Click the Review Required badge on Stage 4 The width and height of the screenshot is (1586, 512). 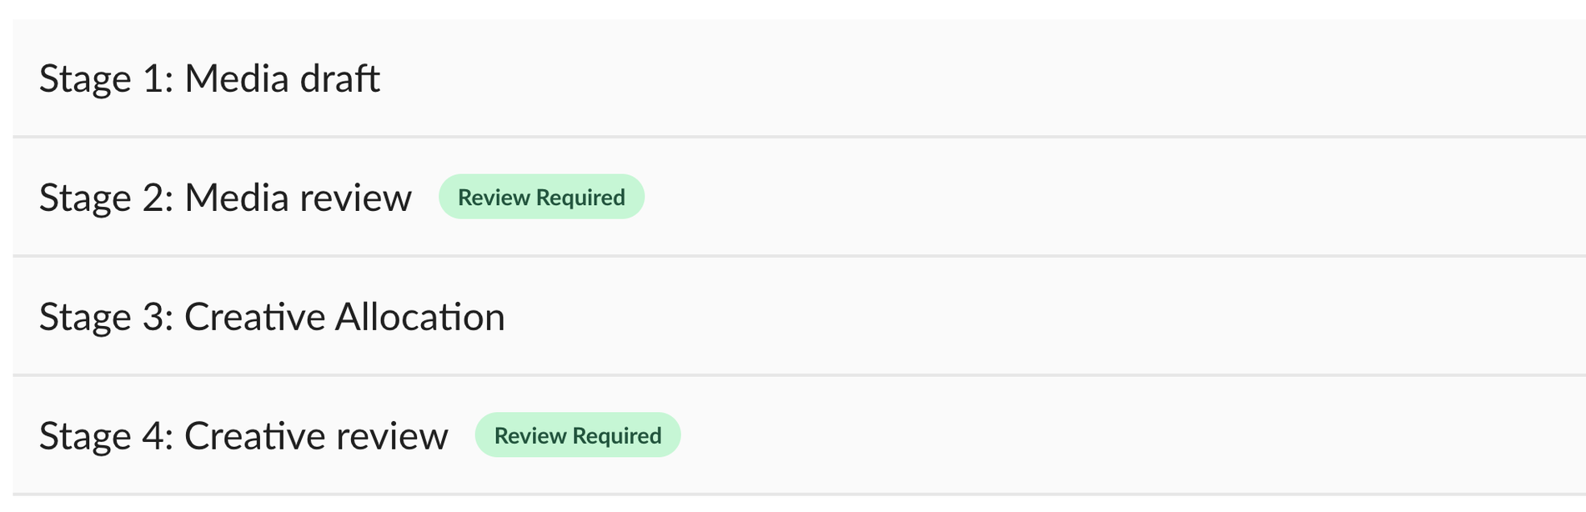578,436
